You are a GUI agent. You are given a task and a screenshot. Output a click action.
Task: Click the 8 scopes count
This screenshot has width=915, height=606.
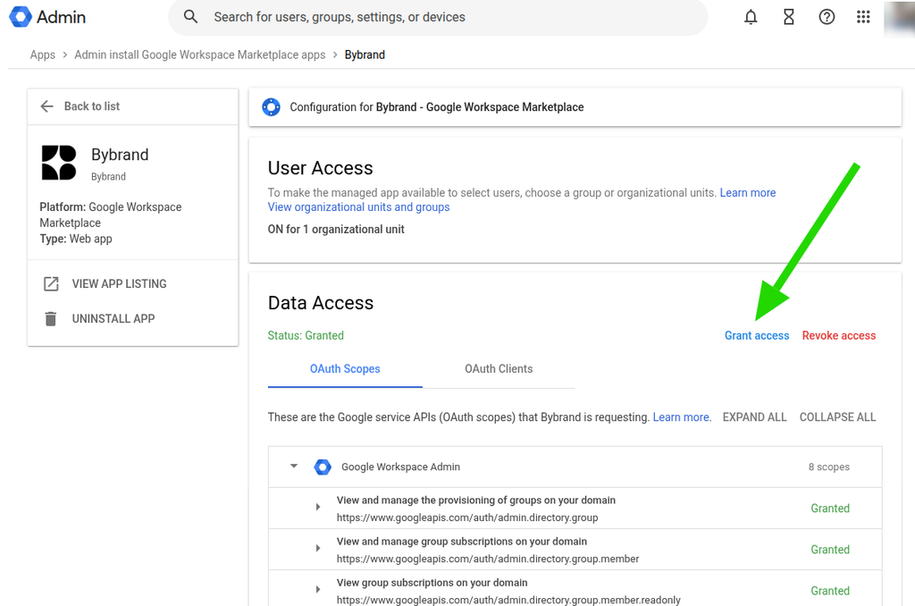(828, 467)
